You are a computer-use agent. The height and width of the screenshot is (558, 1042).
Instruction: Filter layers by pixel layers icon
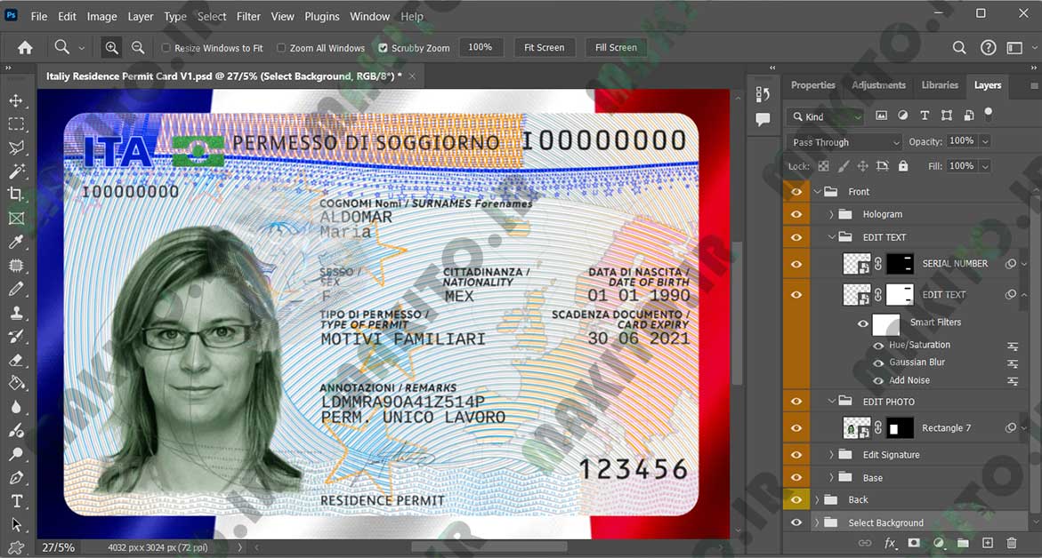point(881,116)
